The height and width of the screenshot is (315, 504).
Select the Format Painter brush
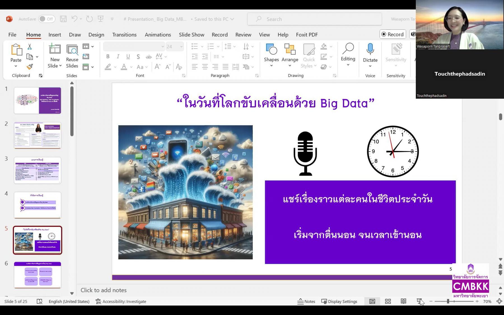point(30,67)
